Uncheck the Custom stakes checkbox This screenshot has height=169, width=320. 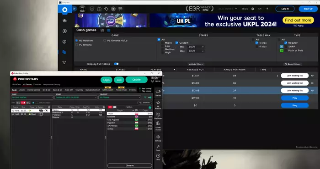pyautogui.click(x=177, y=43)
